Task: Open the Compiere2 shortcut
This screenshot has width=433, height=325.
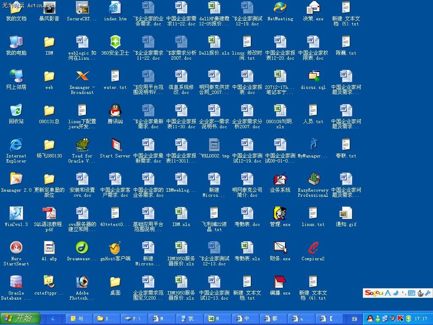Action: pos(313,248)
